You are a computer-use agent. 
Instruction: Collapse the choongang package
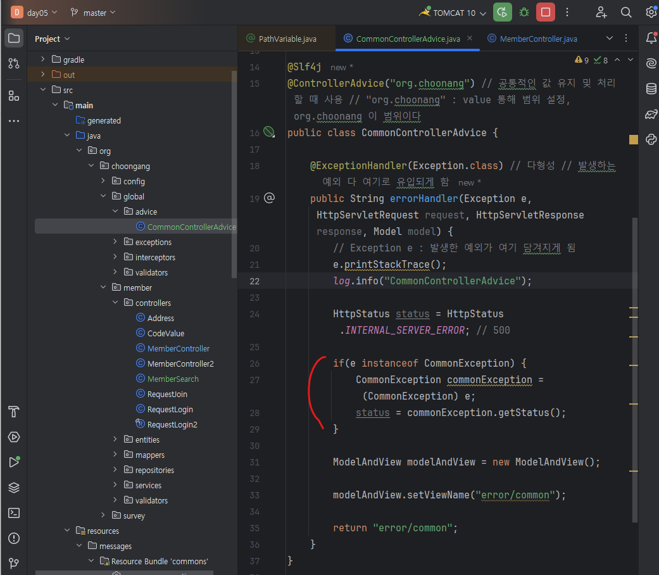pos(91,166)
